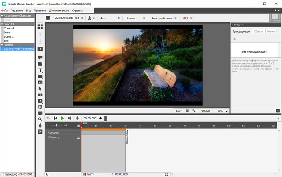Select the crosshair target tool
Image resolution: width=282 pixels, height=177 pixels.
[40, 107]
